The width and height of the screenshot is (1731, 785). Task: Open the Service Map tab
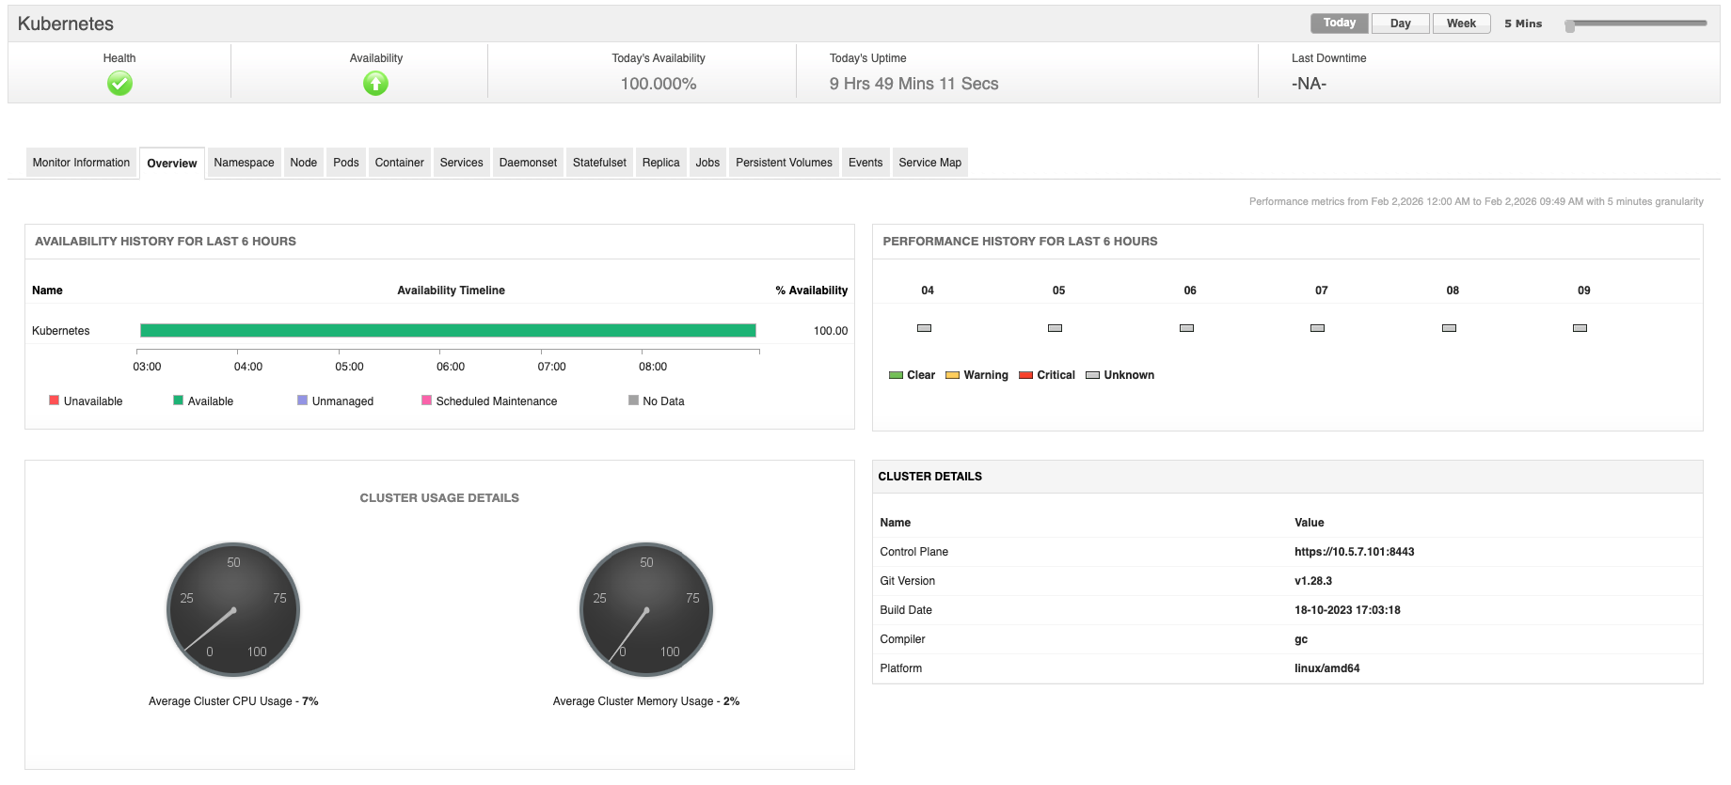click(929, 163)
